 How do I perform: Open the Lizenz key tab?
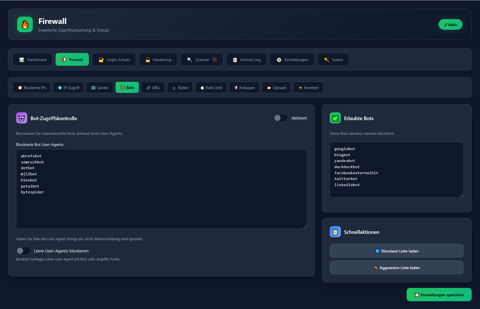pos(333,60)
